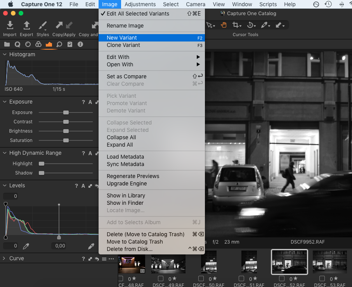Select the Rotate cursor tool
Image resolution: width=352 pixels, height=287 pixels.
pos(250,25)
